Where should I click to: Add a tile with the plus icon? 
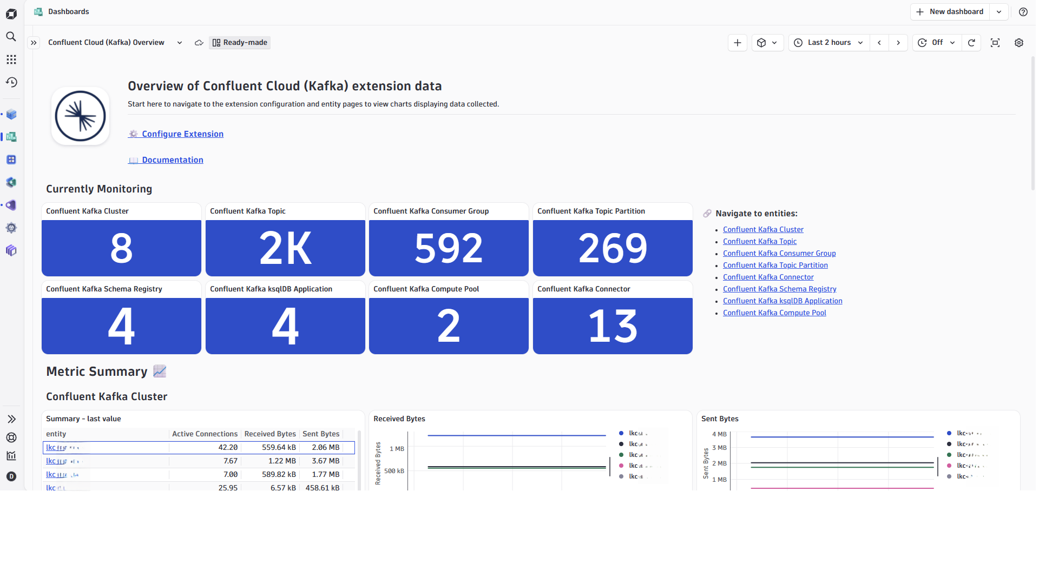tap(737, 43)
